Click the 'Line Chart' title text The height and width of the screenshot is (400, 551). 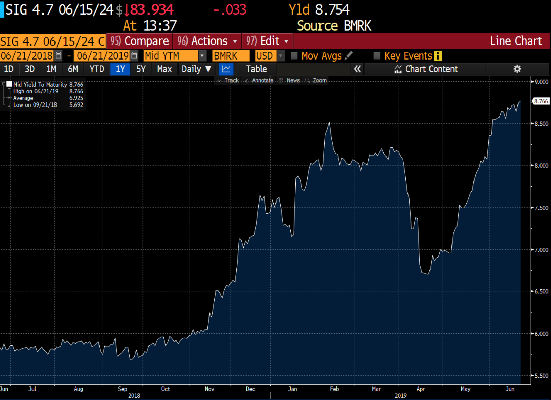tap(516, 41)
